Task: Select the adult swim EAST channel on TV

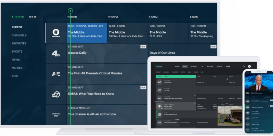Action: (x=56, y=115)
